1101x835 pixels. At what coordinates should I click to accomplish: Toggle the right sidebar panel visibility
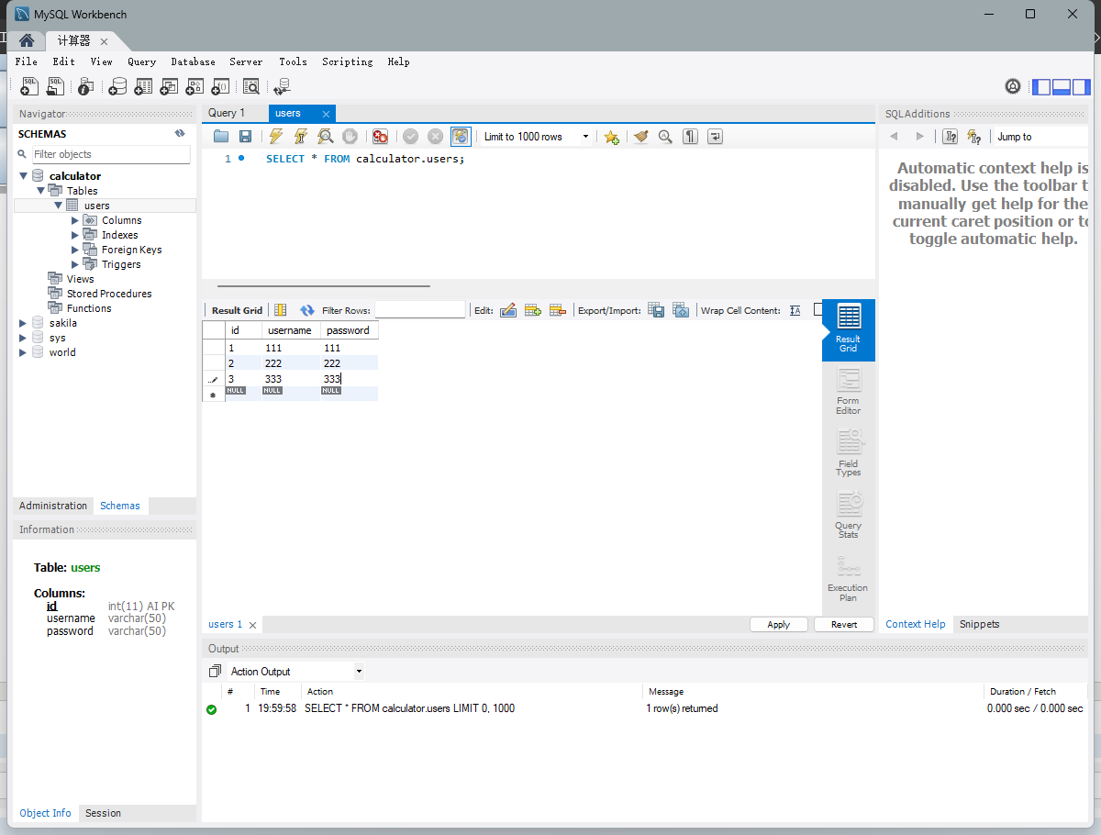tap(1082, 87)
